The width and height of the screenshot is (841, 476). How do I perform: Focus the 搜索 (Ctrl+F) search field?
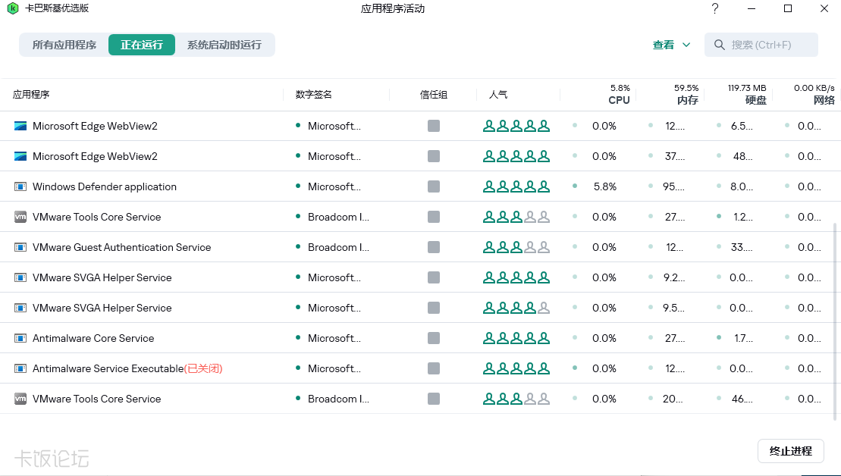(x=761, y=45)
